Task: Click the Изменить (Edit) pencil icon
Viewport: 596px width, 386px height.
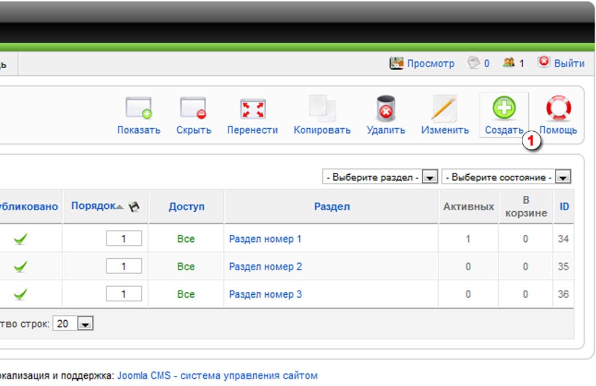Action: (x=445, y=109)
